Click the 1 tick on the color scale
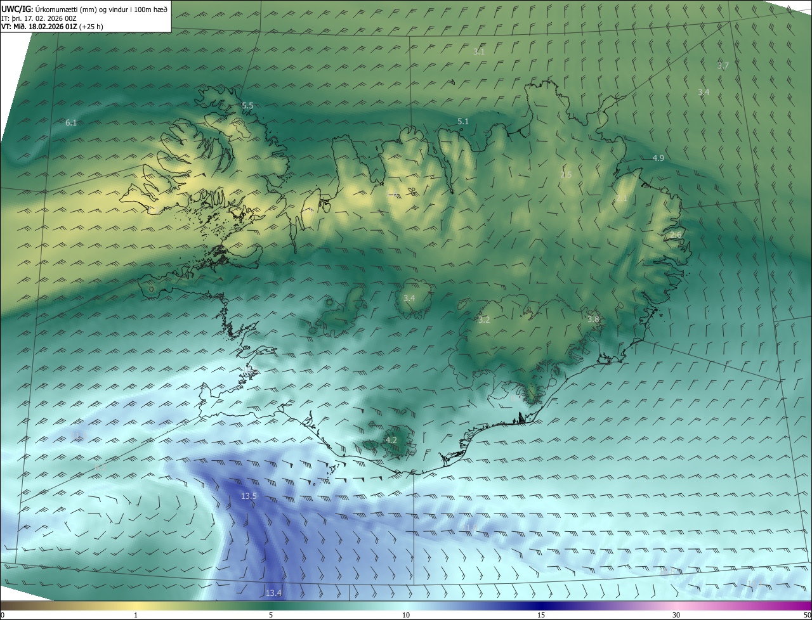This screenshot has height=620, width=812. [136, 615]
